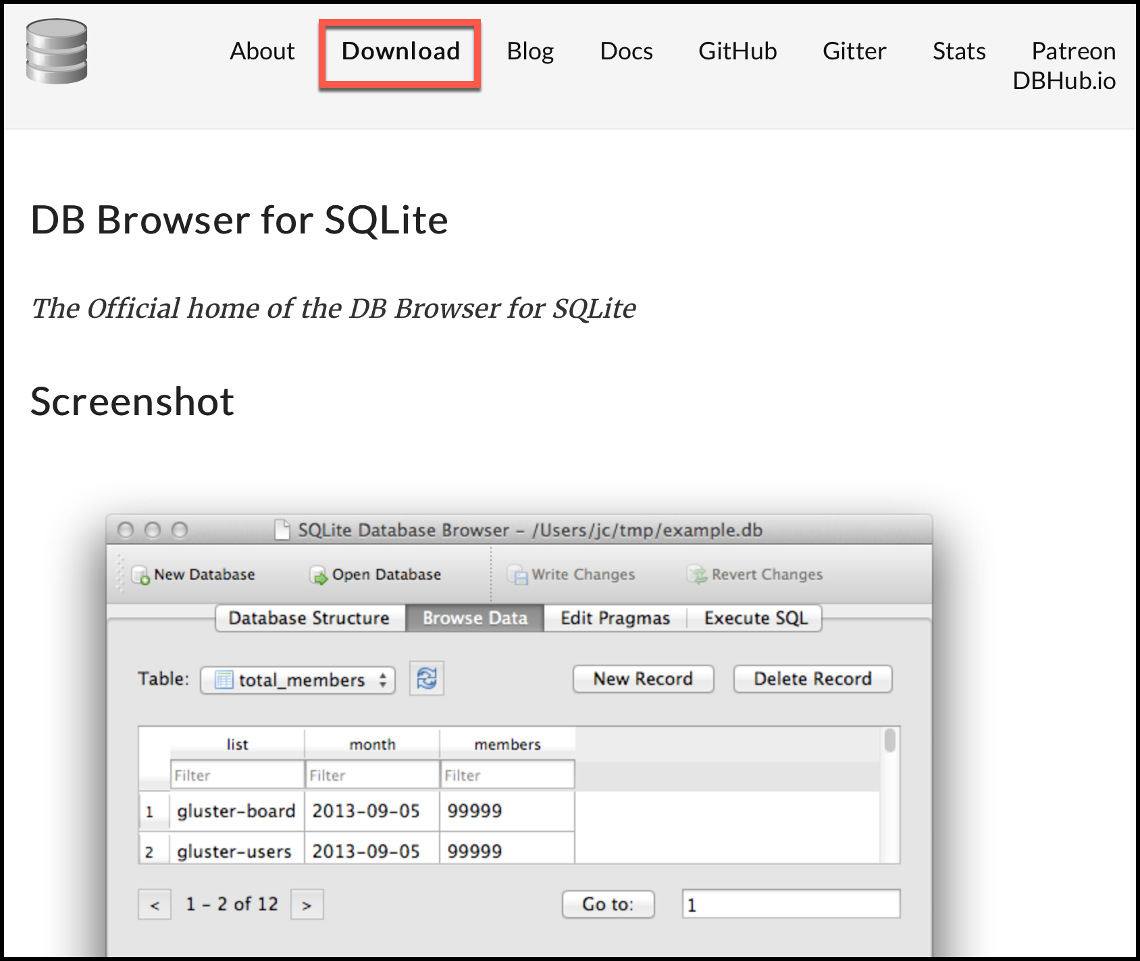Select the 2013-09-05 cell in row 1

coord(372,811)
